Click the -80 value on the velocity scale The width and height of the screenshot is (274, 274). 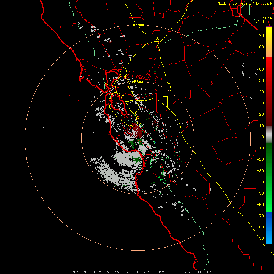(x=260, y=227)
